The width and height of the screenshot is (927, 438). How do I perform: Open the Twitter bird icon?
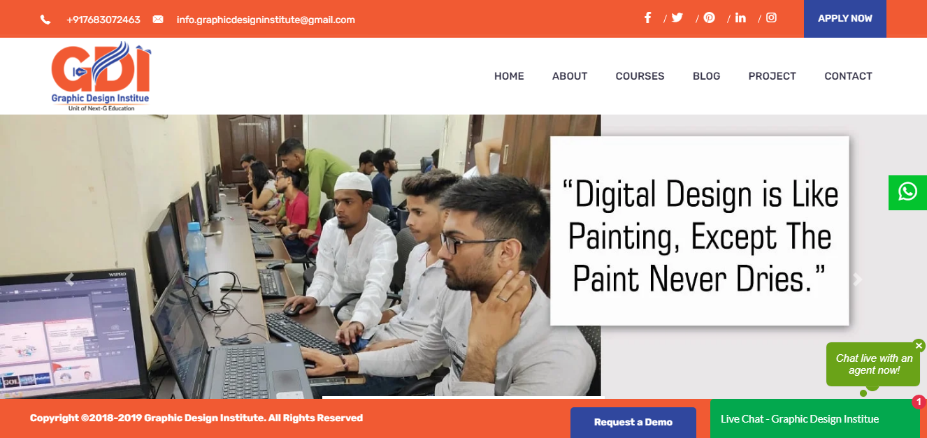tap(677, 18)
